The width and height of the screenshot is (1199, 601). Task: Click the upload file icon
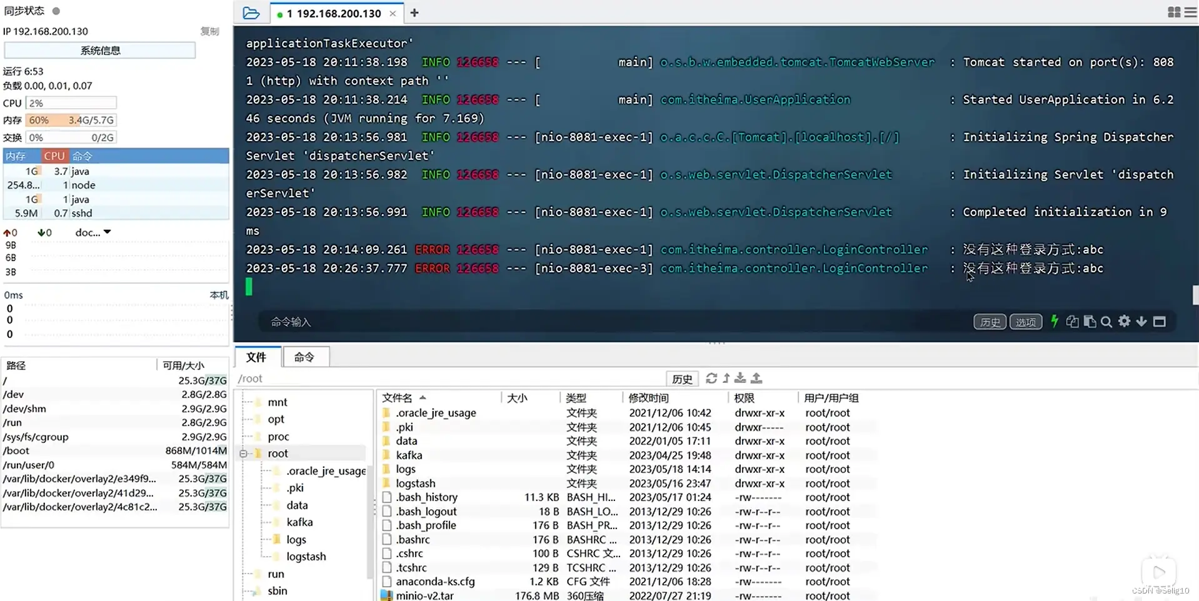coord(756,378)
